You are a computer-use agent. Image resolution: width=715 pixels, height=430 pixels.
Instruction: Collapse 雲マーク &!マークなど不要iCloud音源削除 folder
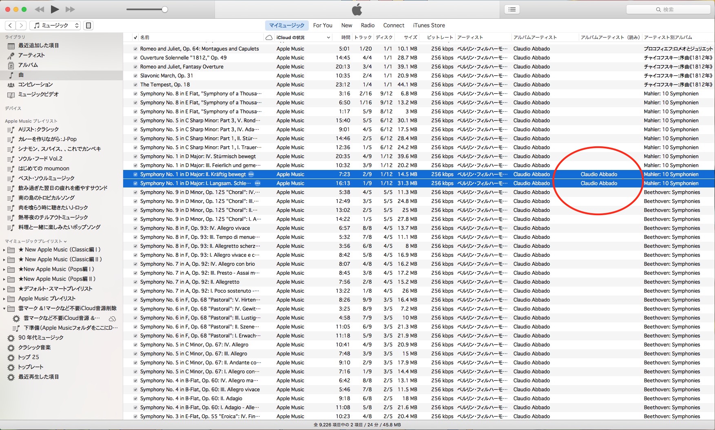coord(4,309)
